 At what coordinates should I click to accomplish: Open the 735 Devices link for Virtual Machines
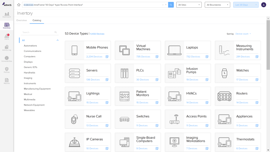click(x=143, y=57)
